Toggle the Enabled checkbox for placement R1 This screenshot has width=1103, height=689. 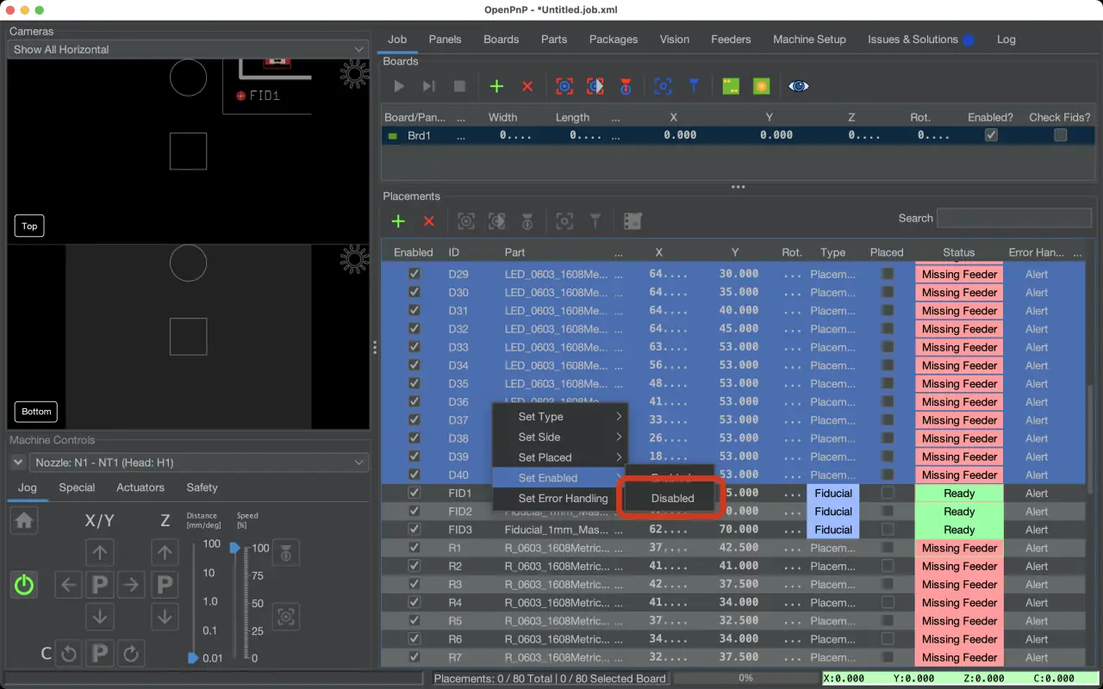click(x=414, y=548)
